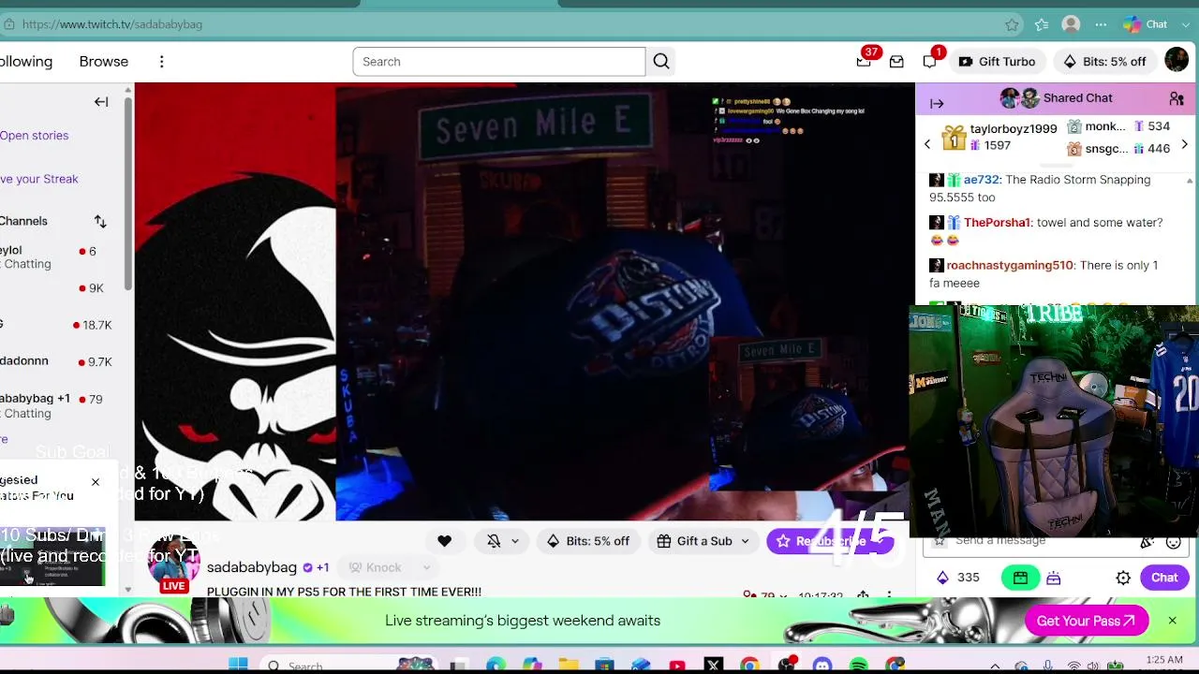Bookmark this page with star icon
Viewport: 1199px width, 674px height.
coord(1012,24)
